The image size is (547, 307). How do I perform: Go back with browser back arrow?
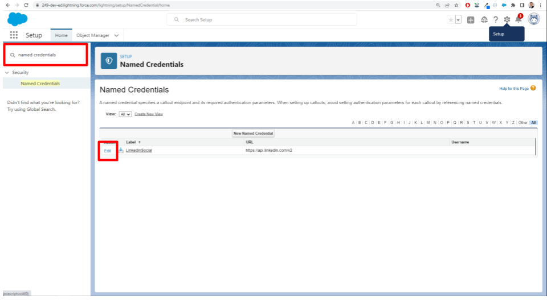(7, 5)
